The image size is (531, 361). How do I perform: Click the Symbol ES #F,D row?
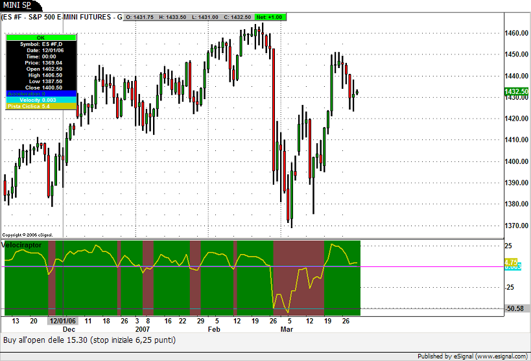(x=41, y=44)
